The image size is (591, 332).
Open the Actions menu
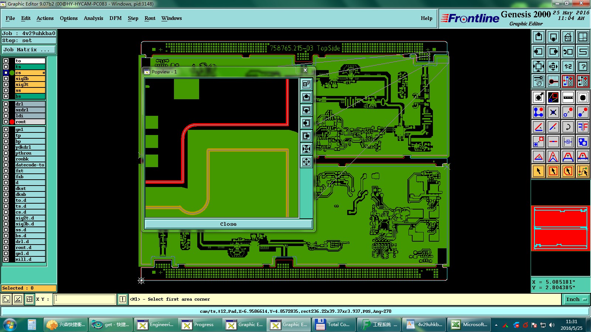pyautogui.click(x=45, y=18)
